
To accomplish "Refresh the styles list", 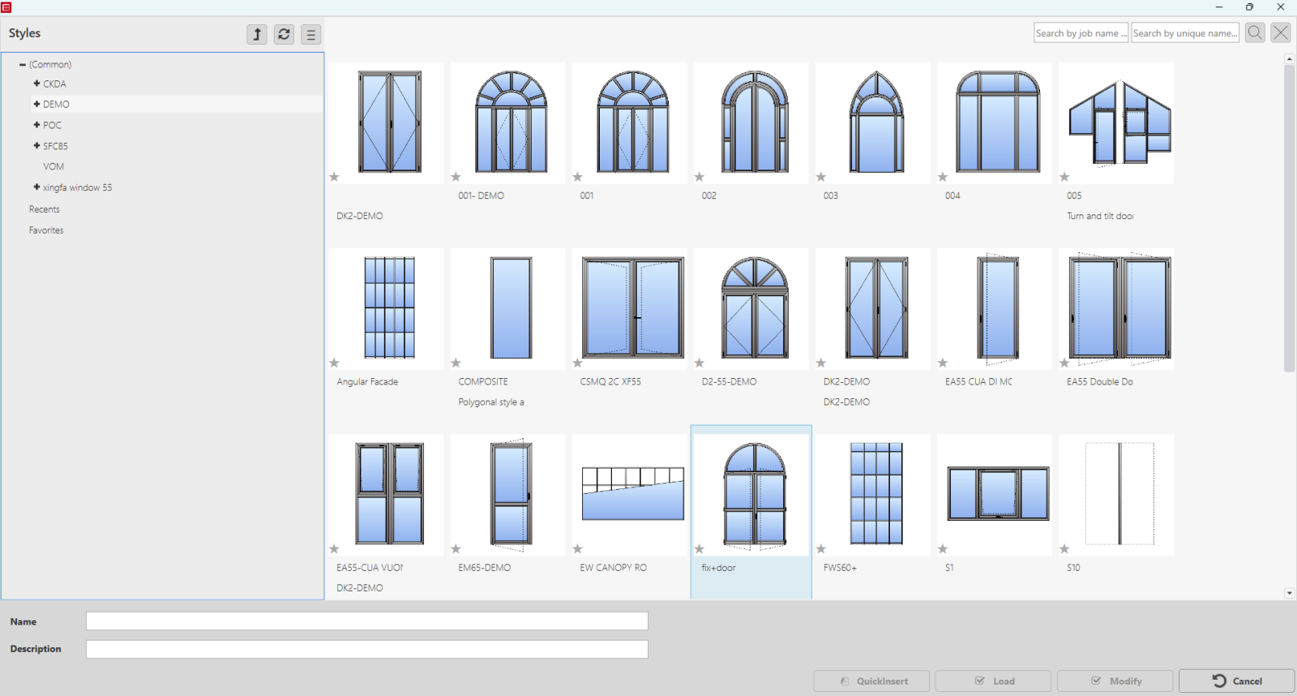I will [284, 34].
